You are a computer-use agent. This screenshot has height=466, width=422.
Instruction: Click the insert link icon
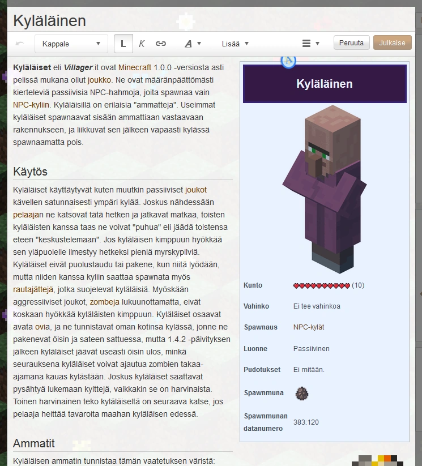(161, 44)
